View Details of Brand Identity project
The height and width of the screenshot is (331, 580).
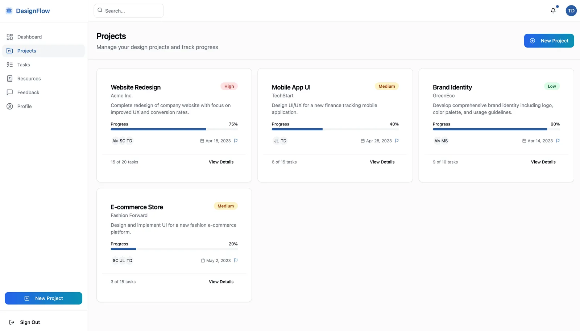(543, 162)
